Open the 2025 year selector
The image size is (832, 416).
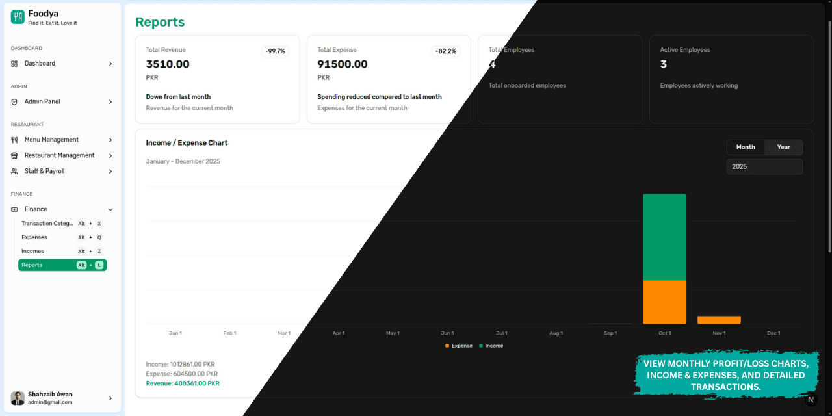(x=764, y=166)
